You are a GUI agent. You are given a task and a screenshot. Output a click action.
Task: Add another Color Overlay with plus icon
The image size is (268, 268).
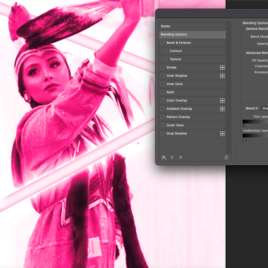click(x=222, y=100)
